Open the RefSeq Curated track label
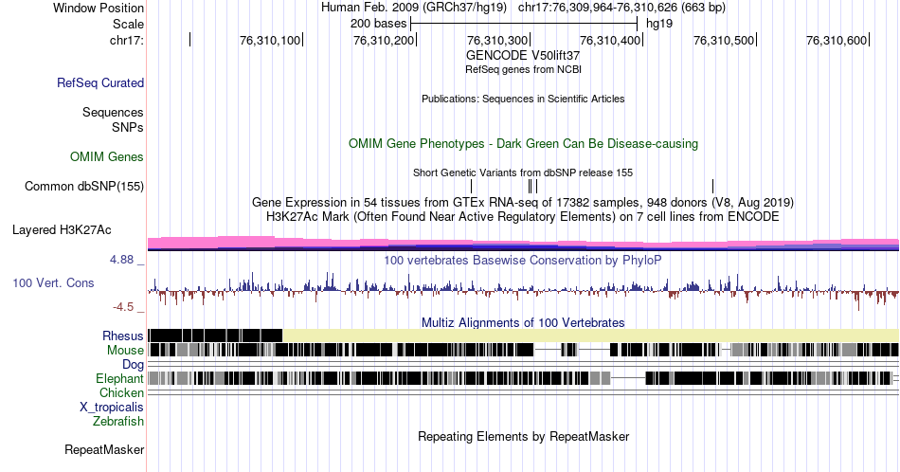Screen dimensions: 900x472 pos(100,82)
